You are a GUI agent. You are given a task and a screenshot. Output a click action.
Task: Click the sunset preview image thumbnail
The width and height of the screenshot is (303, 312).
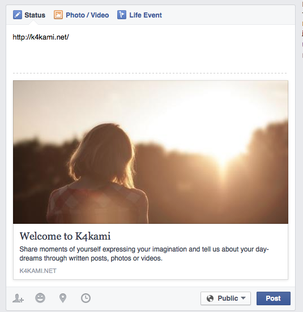tap(151, 152)
